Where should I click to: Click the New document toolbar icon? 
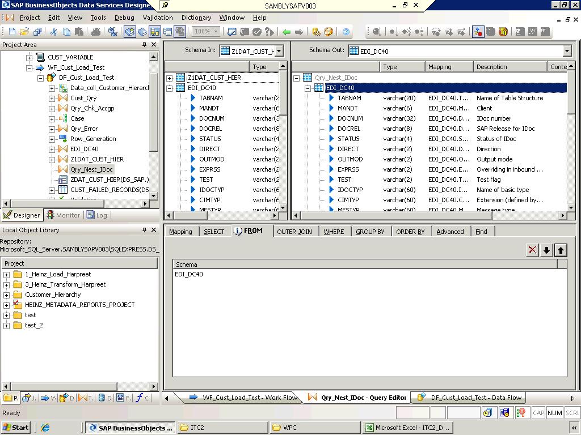click(12, 32)
